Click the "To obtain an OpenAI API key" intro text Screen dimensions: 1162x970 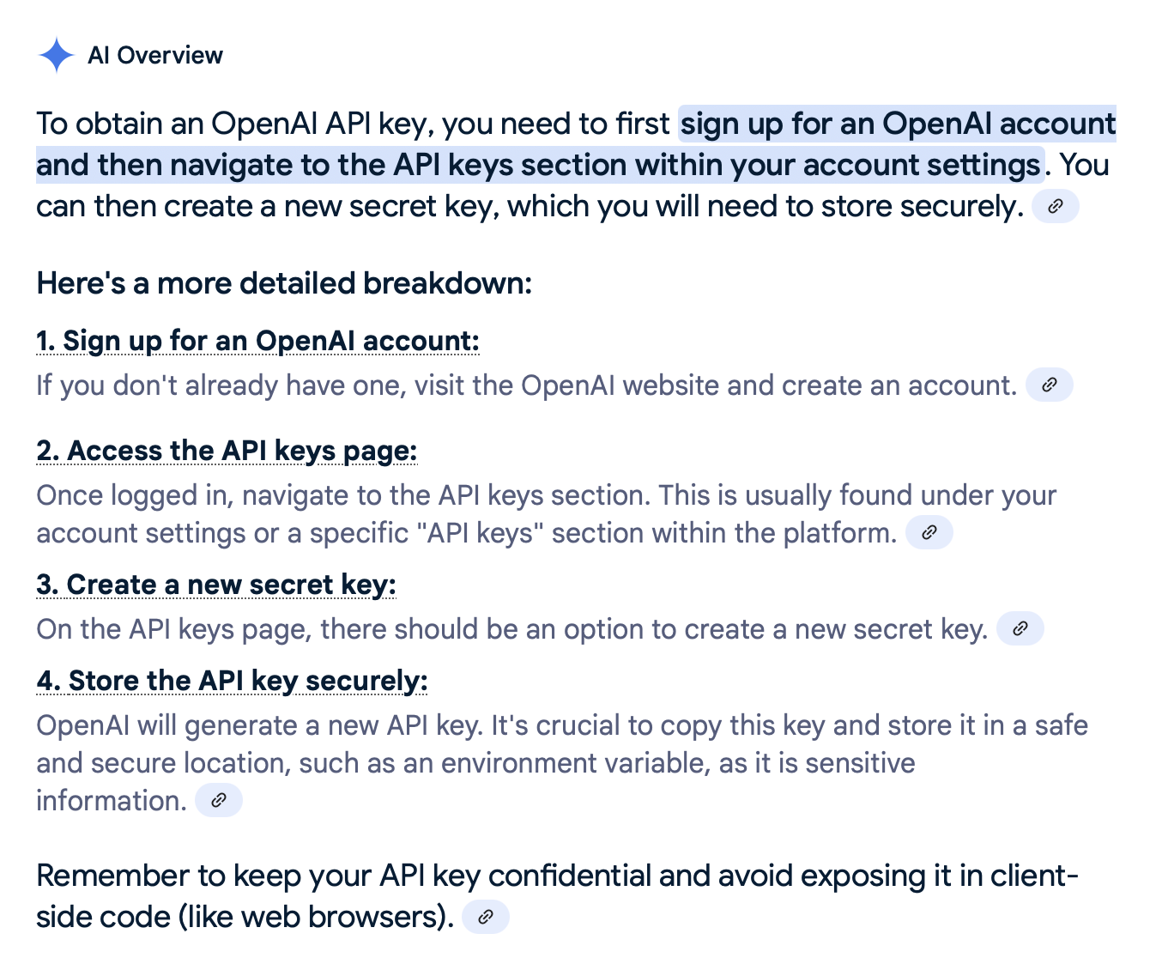click(x=352, y=124)
